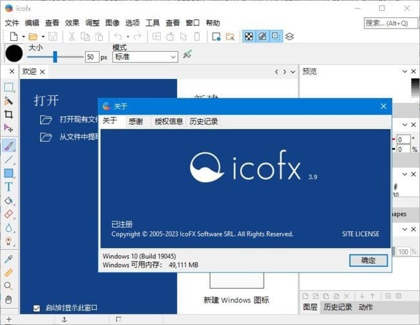
Task: Click the Save floppy disk icon
Action: tap(53, 36)
